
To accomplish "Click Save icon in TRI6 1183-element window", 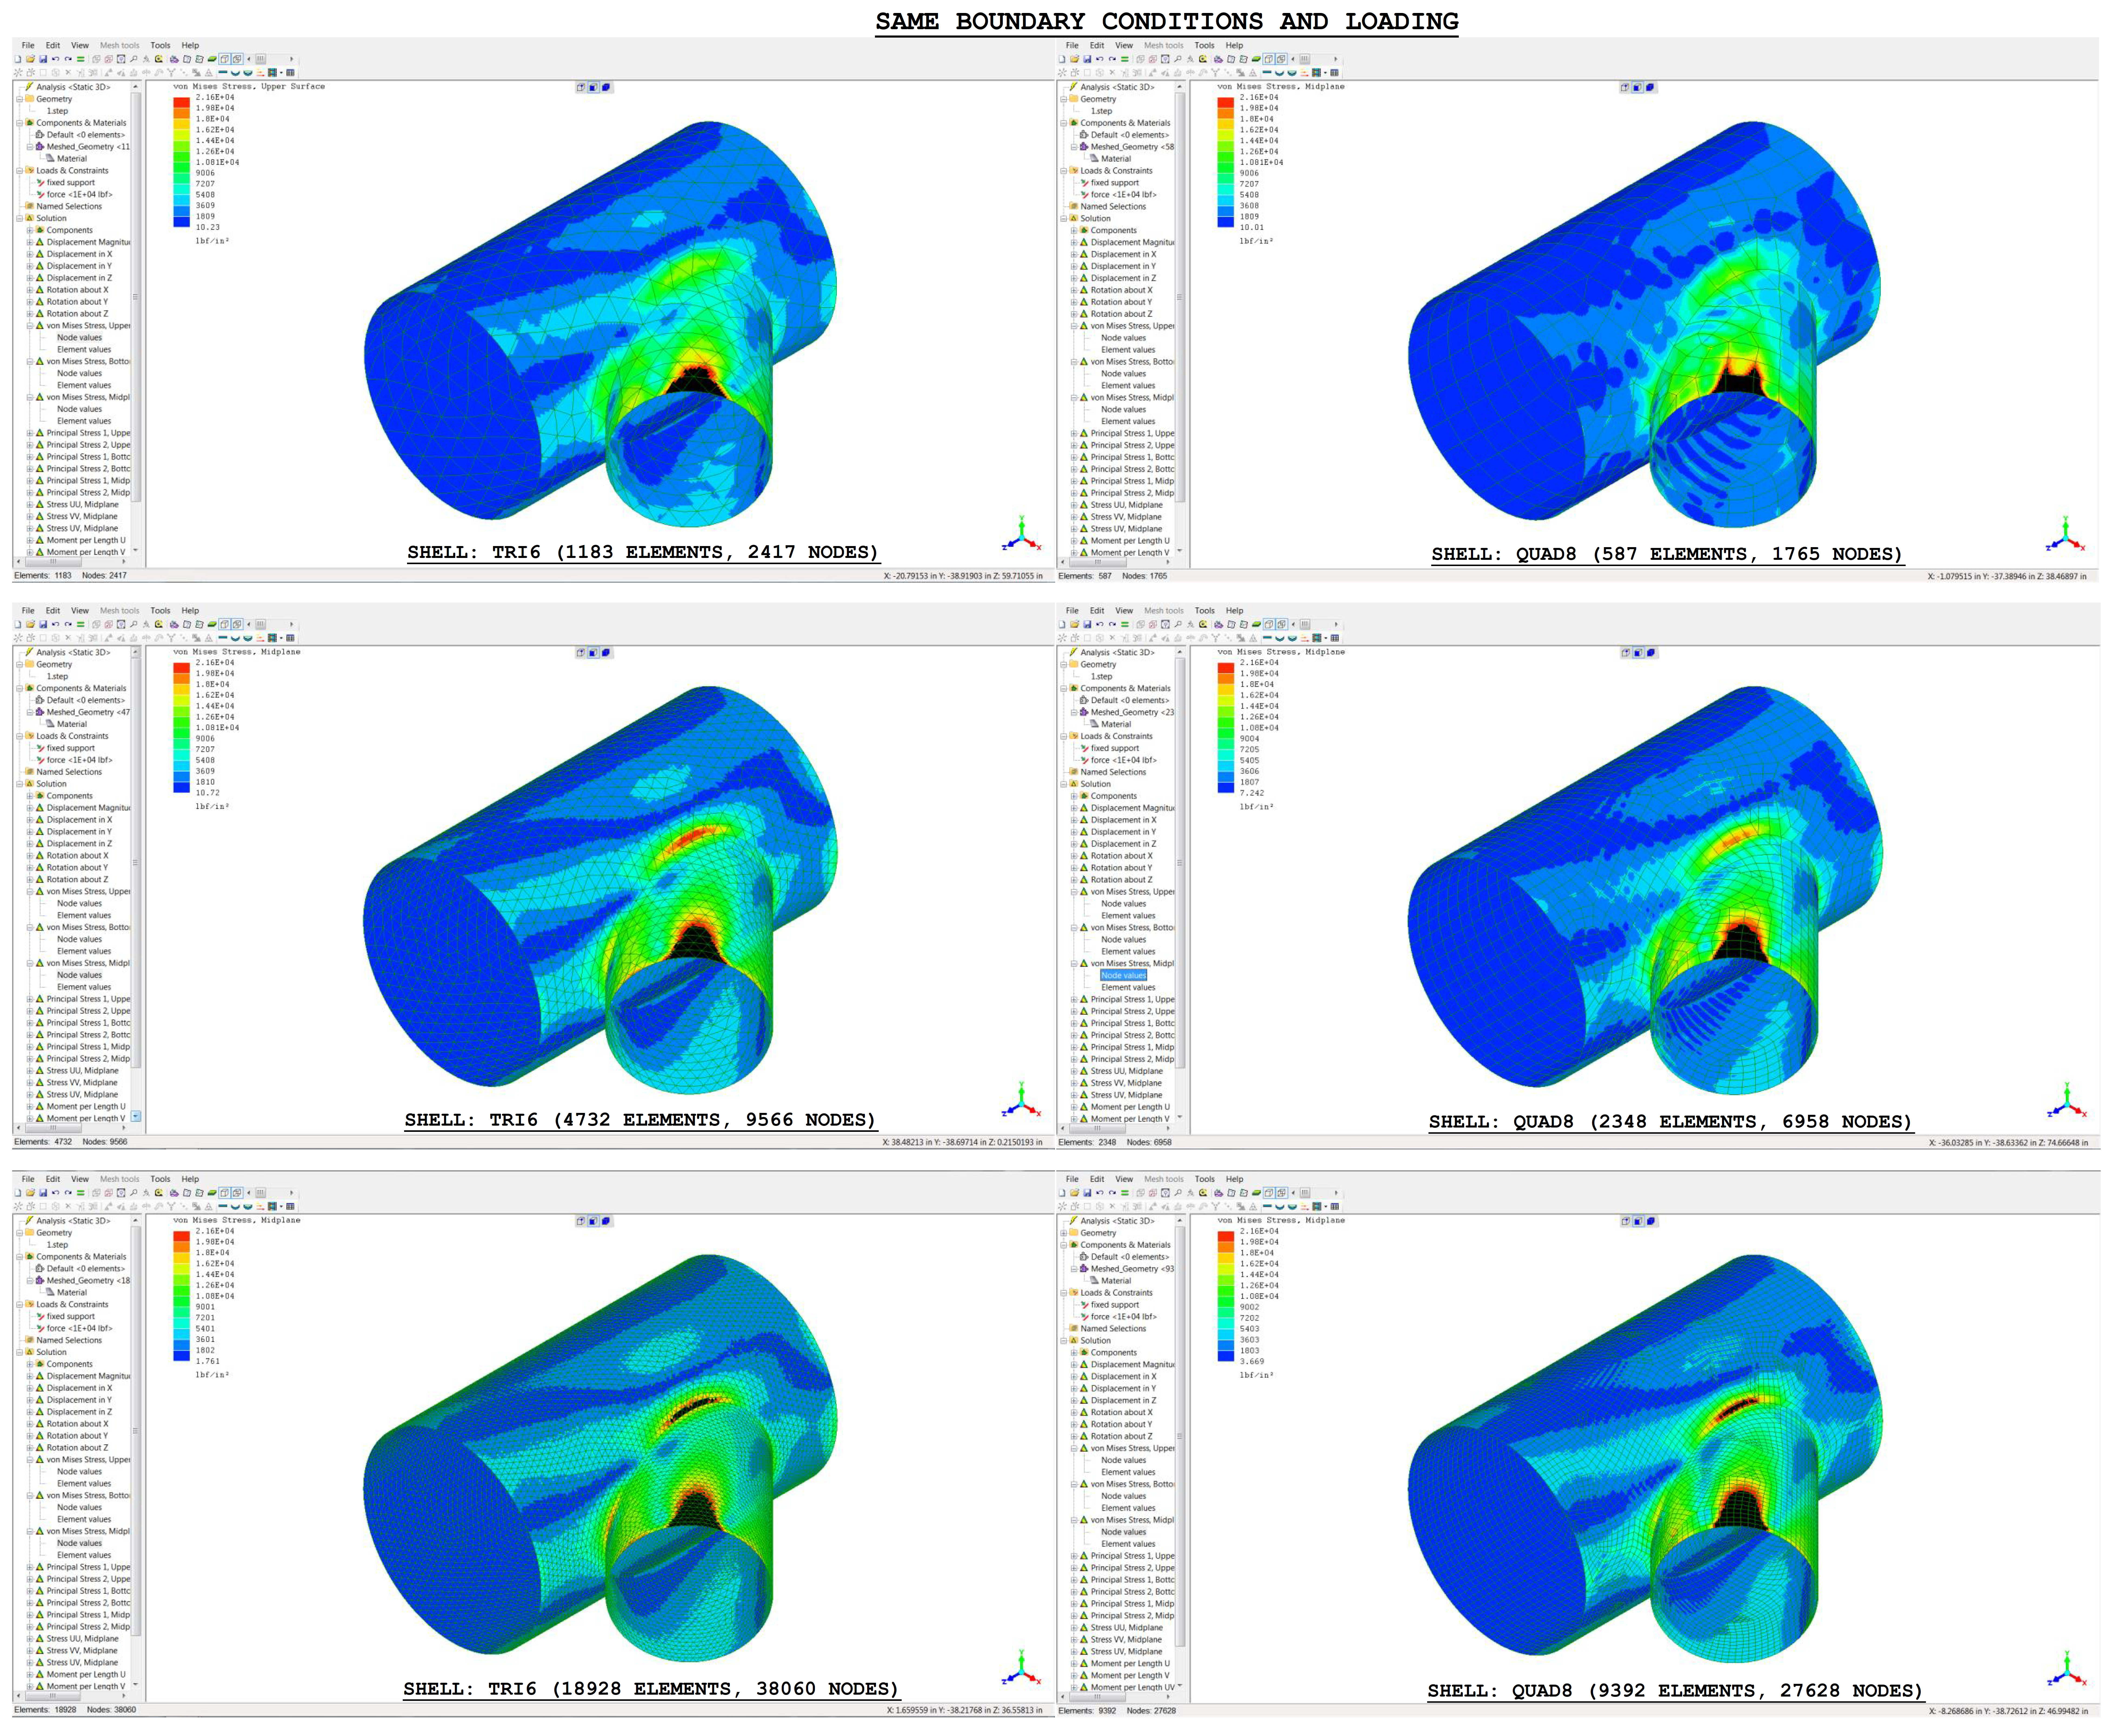I will 43,59.
